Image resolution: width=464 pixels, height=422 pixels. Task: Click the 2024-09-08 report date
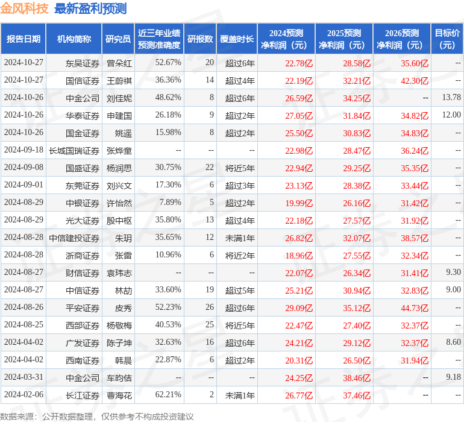pyautogui.click(x=24, y=167)
